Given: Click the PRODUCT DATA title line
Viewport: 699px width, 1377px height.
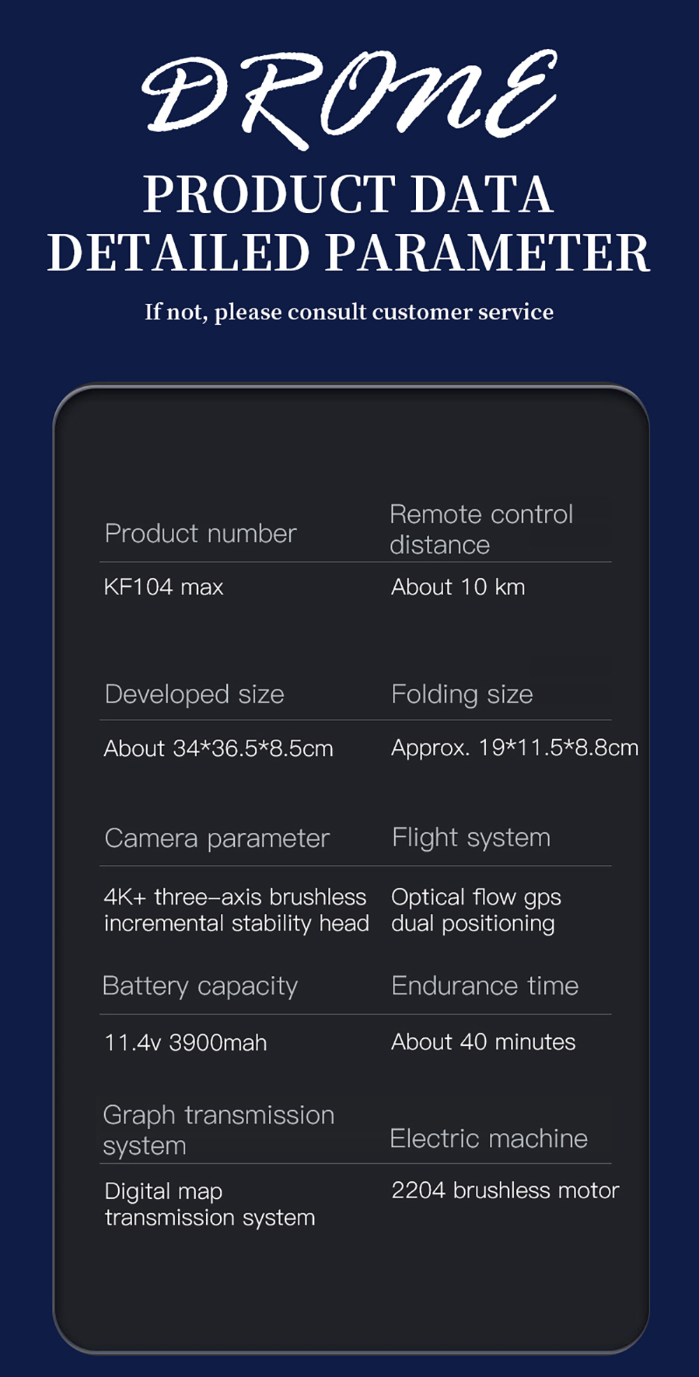Looking at the screenshot, I should point(349,194).
